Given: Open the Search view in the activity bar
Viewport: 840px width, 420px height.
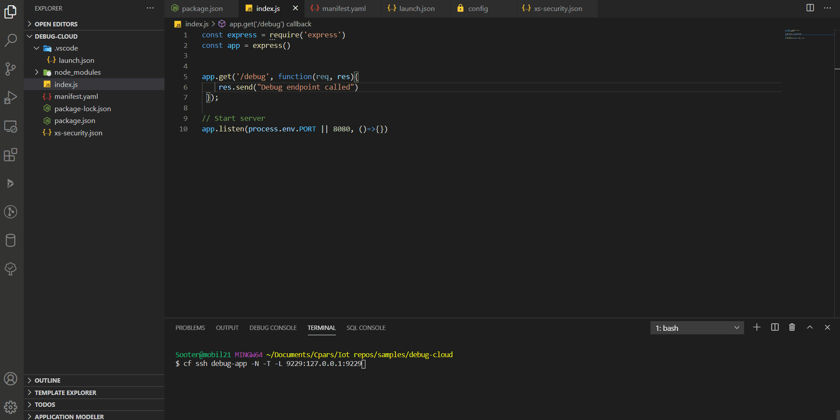Looking at the screenshot, I should point(11,40).
